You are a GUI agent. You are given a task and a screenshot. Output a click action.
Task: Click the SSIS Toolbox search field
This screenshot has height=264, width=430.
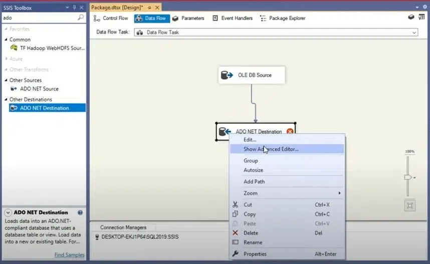click(x=40, y=18)
